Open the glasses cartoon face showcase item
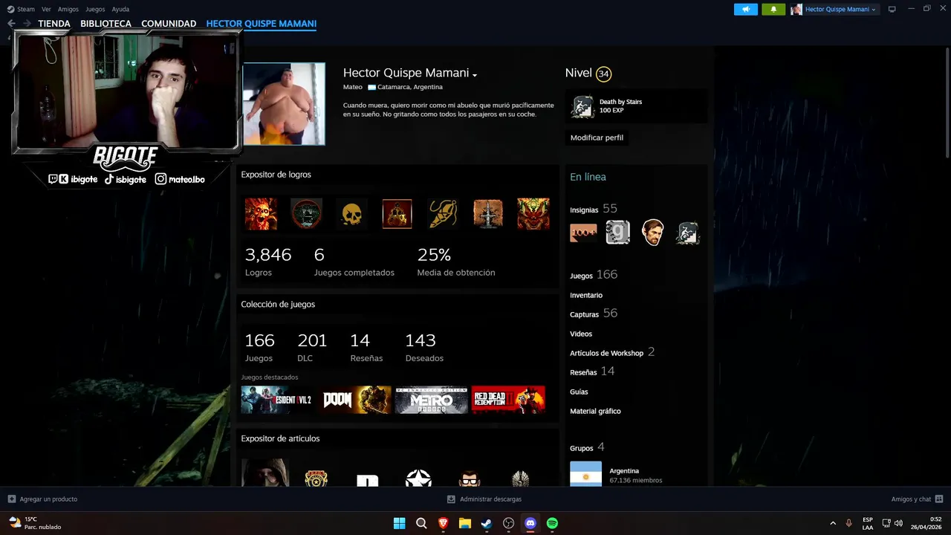 (x=470, y=477)
